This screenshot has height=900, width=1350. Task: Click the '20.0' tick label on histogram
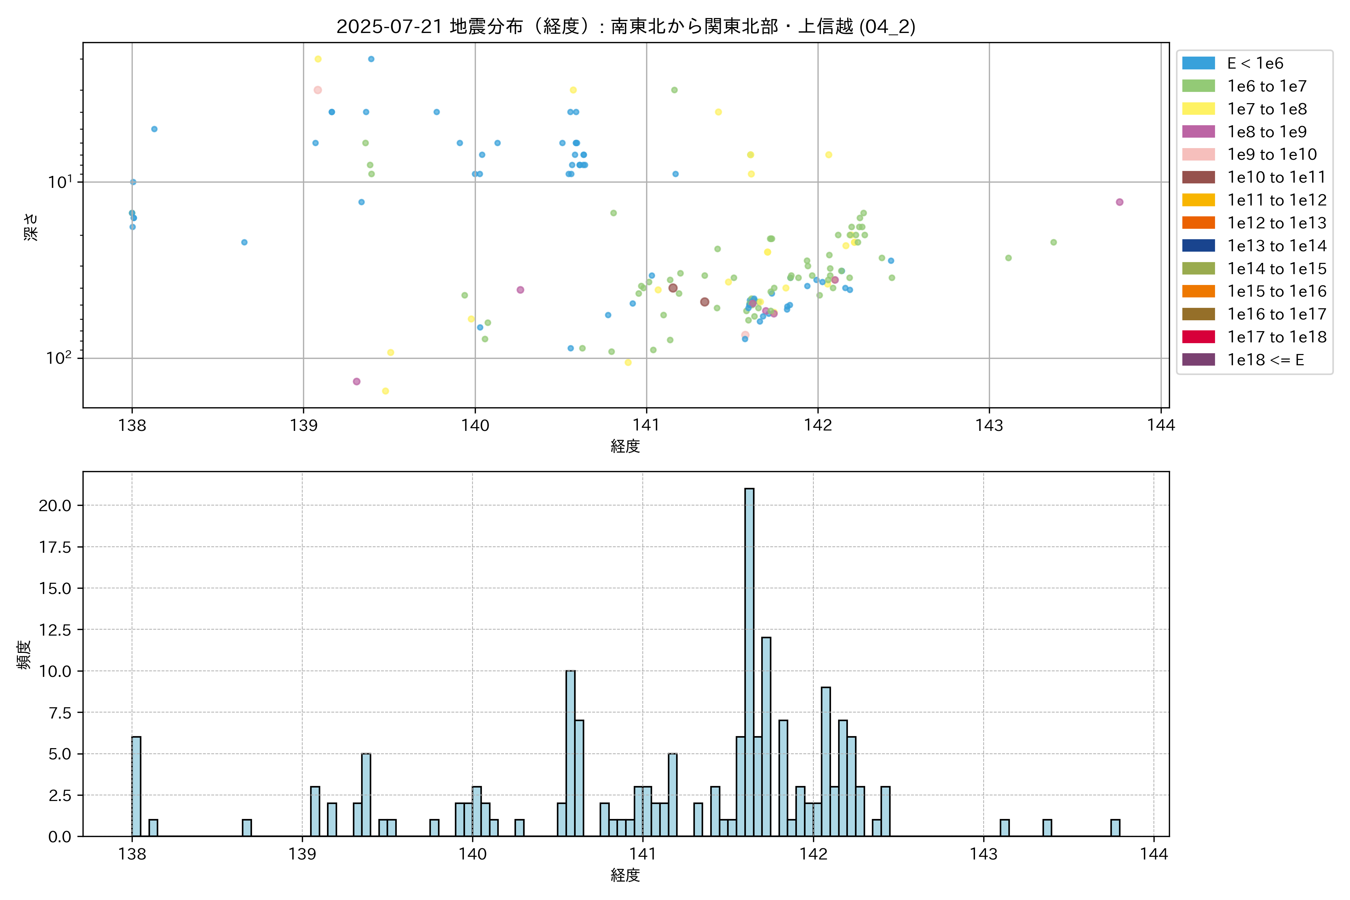click(55, 505)
